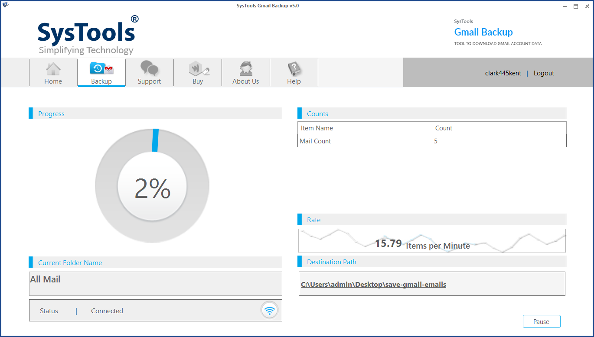Image resolution: width=594 pixels, height=337 pixels.
Task: Click the Help book icon
Action: pos(294,69)
